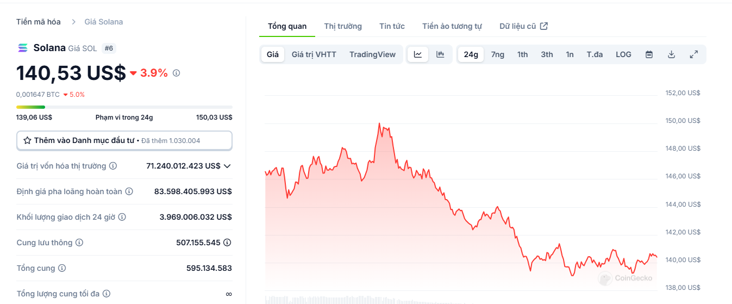Image resolution: width=732 pixels, height=304 pixels.
Task: Select the T.đa maximum time range
Action: pyautogui.click(x=595, y=54)
